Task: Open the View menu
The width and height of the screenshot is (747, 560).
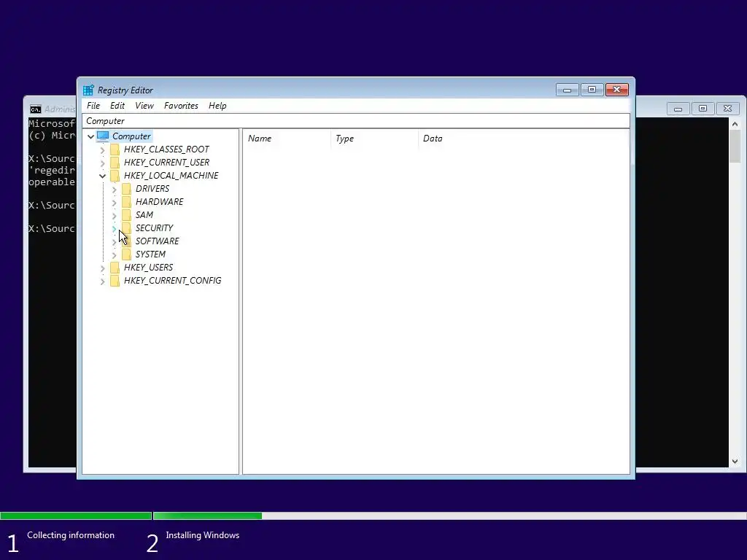Action: (x=144, y=106)
